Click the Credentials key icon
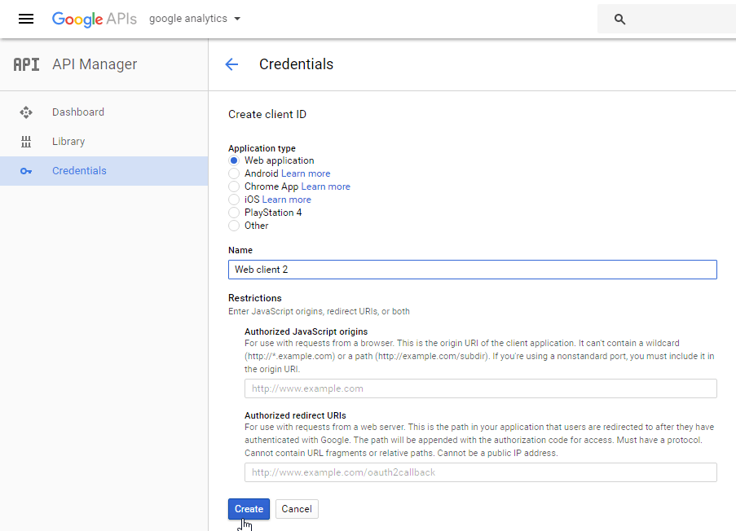This screenshot has height=531, width=736. tap(26, 171)
